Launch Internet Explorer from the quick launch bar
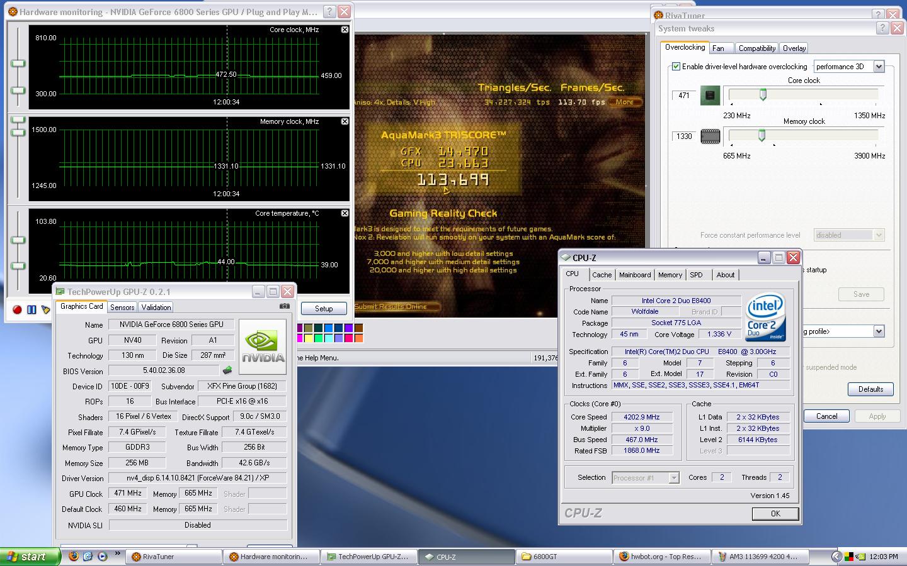 88,556
